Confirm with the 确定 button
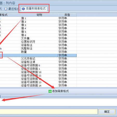The height and width of the screenshot is (117, 117). point(107,112)
